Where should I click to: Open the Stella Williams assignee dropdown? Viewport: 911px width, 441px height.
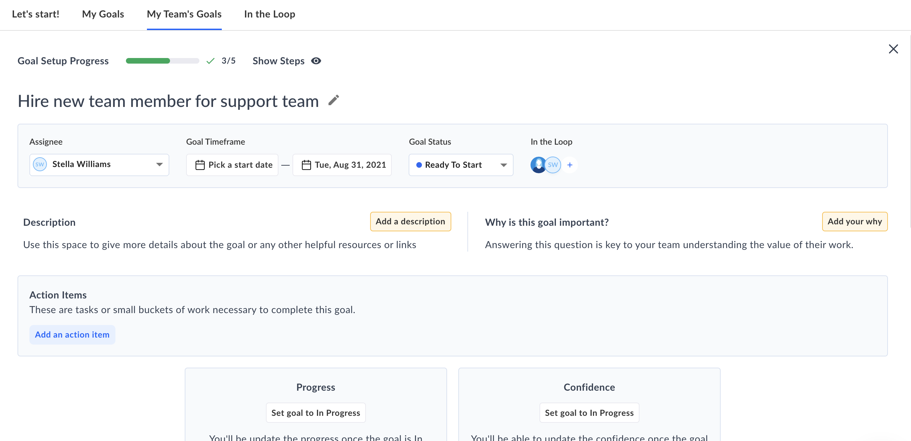[x=99, y=165]
